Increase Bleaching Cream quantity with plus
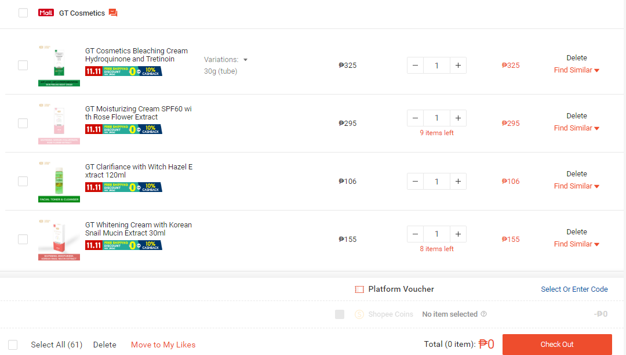 coord(458,66)
